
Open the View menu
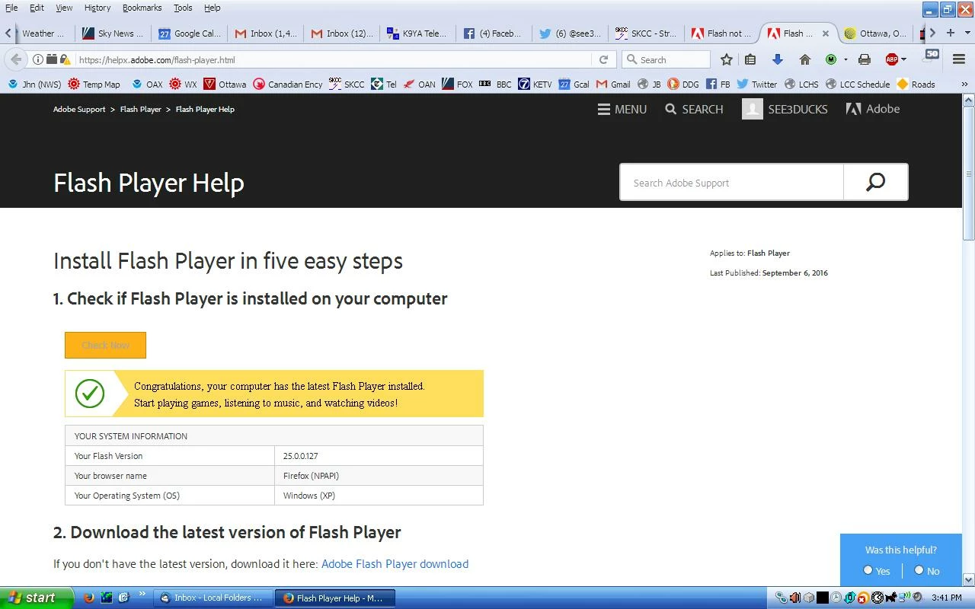pyautogui.click(x=64, y=8)
